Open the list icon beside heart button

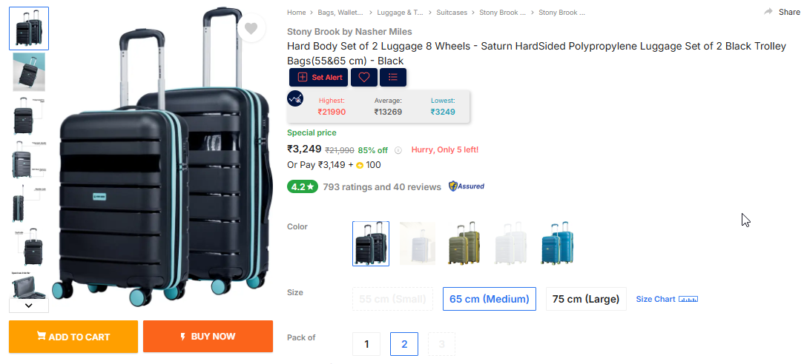pos(393,77)
